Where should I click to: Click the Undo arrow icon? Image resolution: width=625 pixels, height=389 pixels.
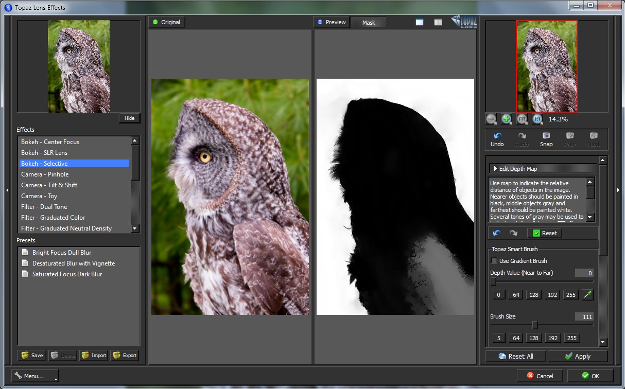(x=497, y=136)
